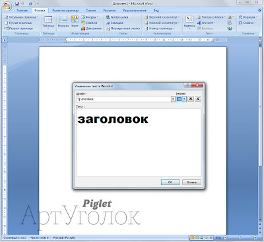
Task: Confirm the dialog with OK
Action: coord(170,182)
